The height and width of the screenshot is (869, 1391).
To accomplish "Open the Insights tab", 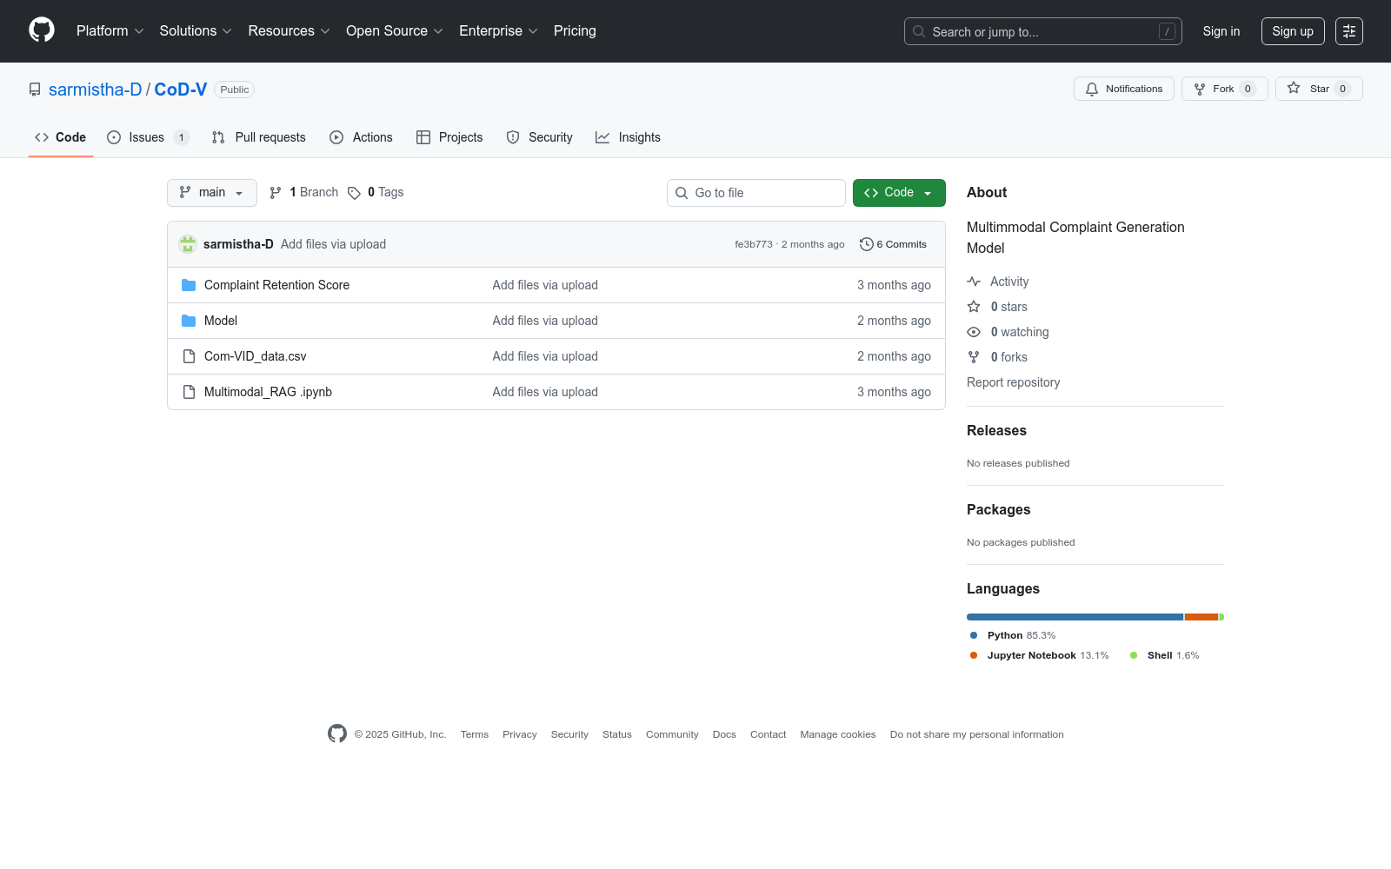I will pos(628,137).
